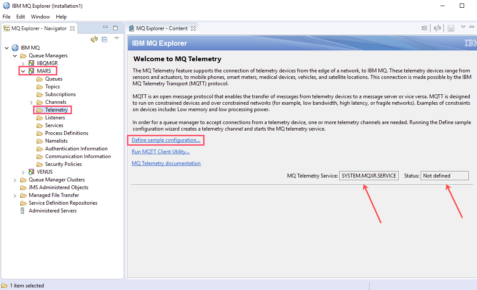Click the save icon in the Content view toolbar
This screenshot has width=477, height=290.
pyautogui.click(x=451, y=28)
